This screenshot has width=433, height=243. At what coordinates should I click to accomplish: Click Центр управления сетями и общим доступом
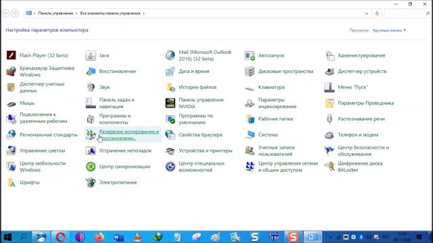click(x=288, y=167)
